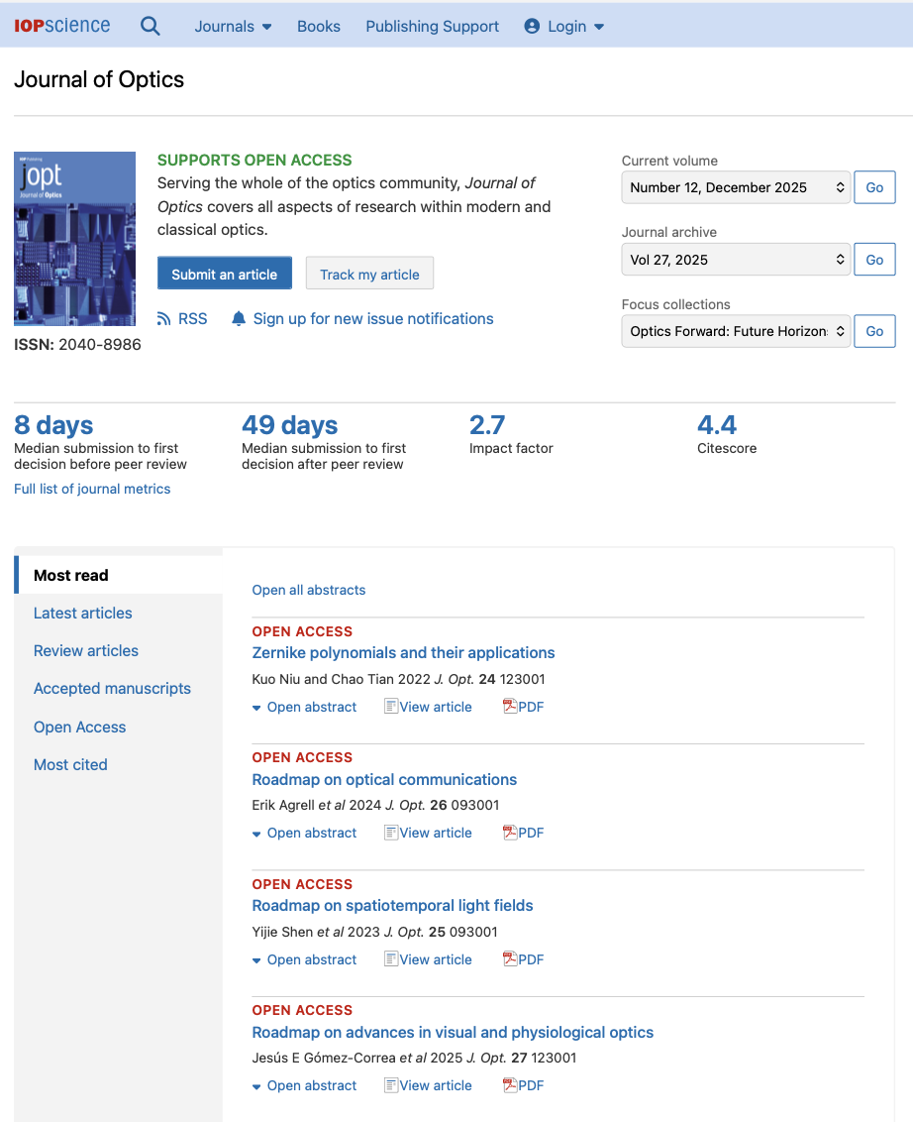Expand Open abstract for Zernike polynomials article
Viewport: 913px width, 1122px height.
coord(304,707)
